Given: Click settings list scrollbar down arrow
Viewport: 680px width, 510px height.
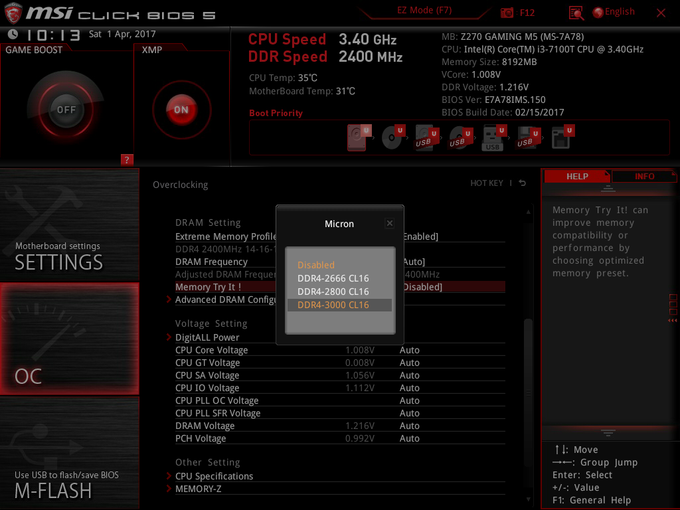Looking at the screenshot, I should [x=528, y=499].
